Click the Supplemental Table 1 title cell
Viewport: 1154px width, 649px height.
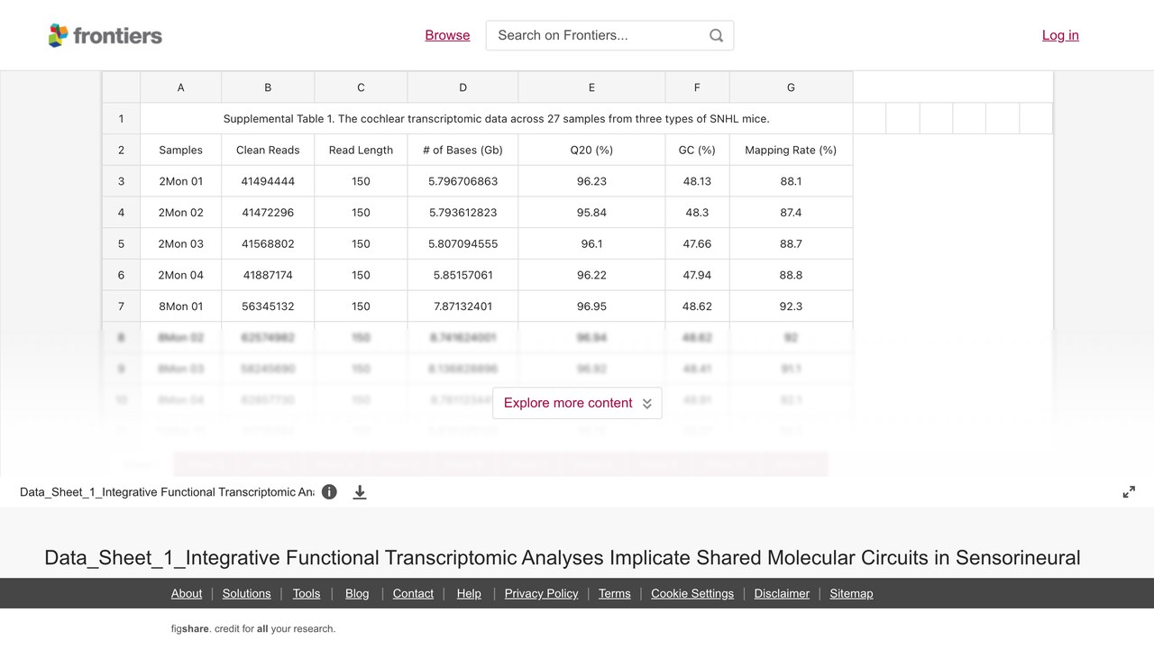496,119
